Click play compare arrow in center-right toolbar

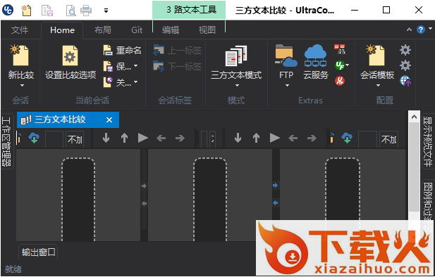point(275,138)
